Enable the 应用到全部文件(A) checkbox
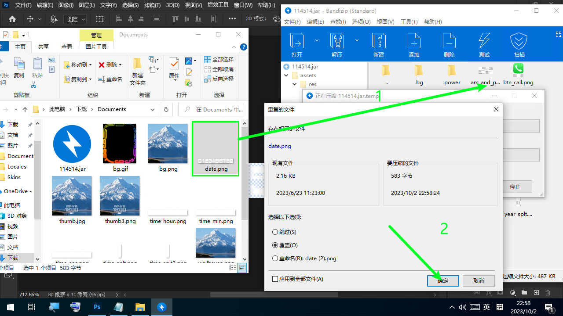This screenshot has width=563, height=316. pos(275,279)
